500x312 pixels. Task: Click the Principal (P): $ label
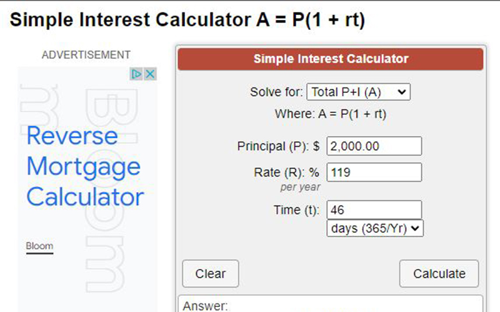point(278,147)
